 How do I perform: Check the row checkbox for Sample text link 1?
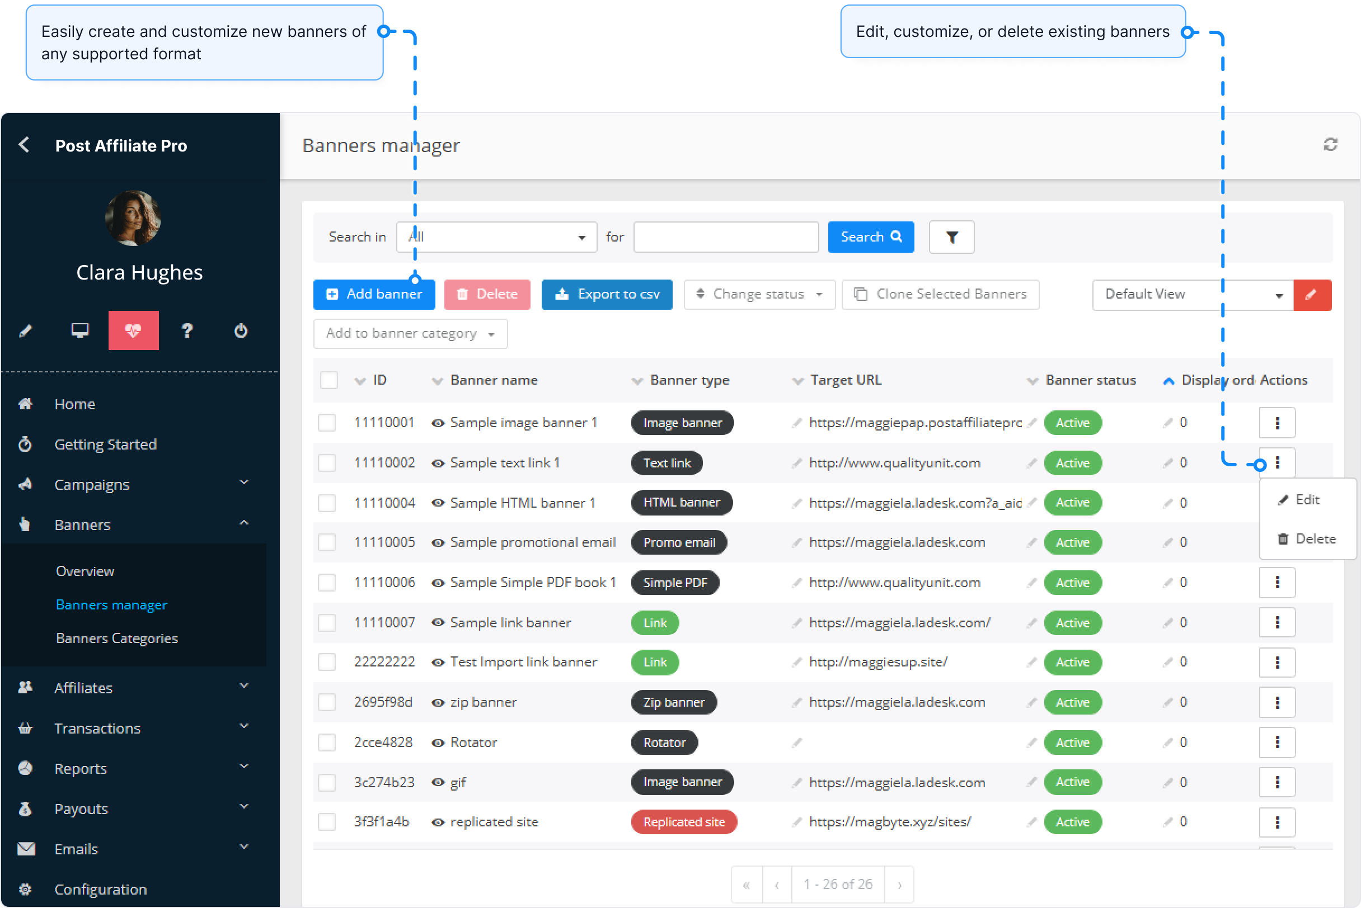point(327,463)
